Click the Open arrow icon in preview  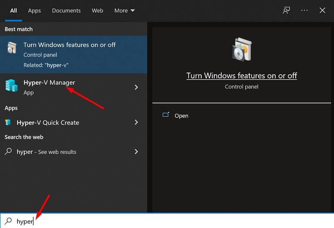click(x=166, y=115)
